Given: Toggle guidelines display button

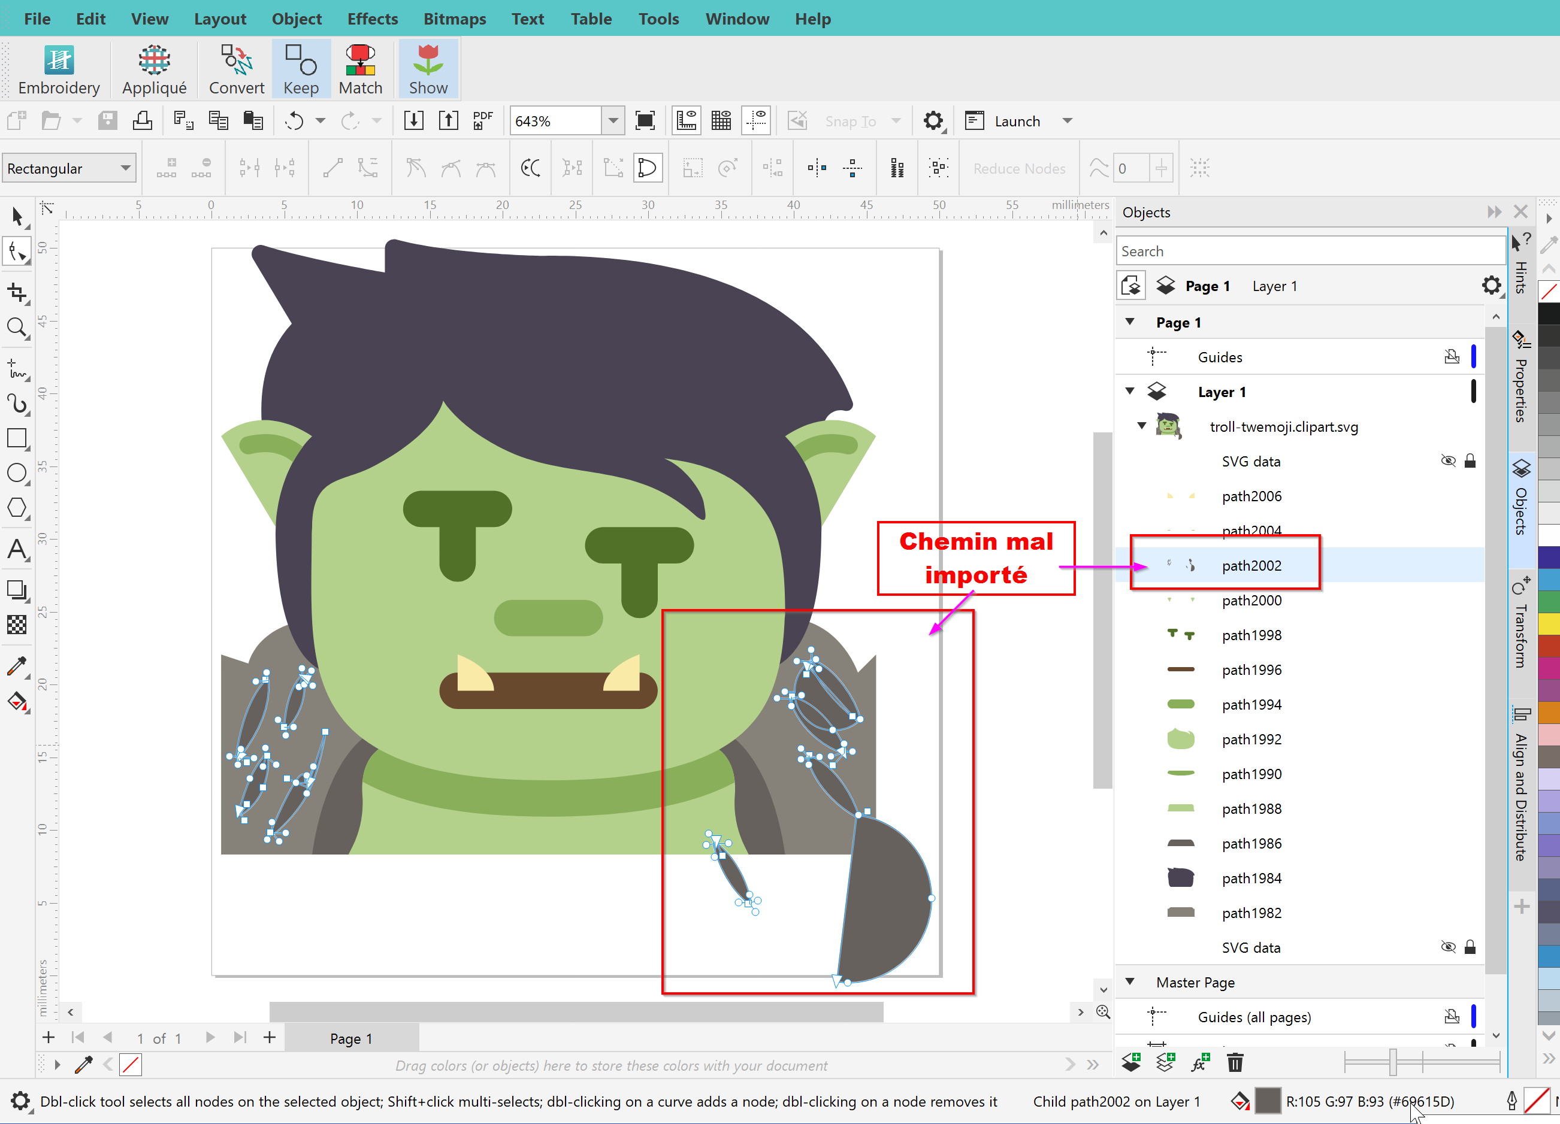Looking at the screenshot, I should 756,121.
